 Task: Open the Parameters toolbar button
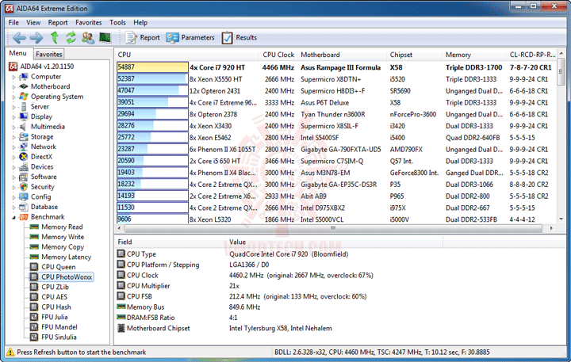(x=190, y=37)
